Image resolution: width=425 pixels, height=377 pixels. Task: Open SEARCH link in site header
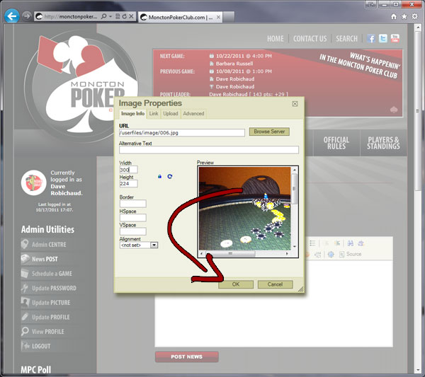click(x=346, y=39)
